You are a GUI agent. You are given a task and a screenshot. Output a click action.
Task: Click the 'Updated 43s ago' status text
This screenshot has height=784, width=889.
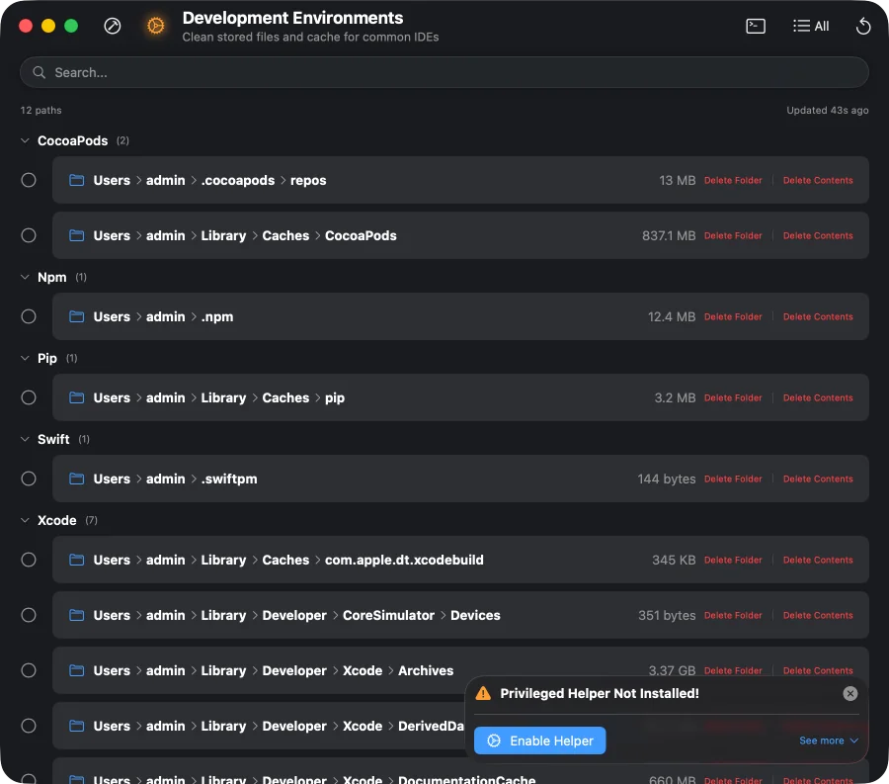[827, 110]
